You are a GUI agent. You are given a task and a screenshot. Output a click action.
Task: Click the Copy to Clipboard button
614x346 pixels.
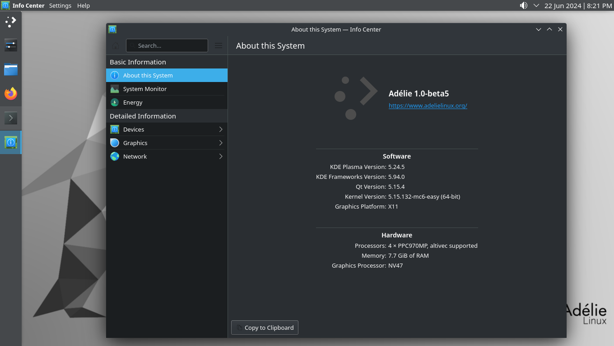click(265, 328)
